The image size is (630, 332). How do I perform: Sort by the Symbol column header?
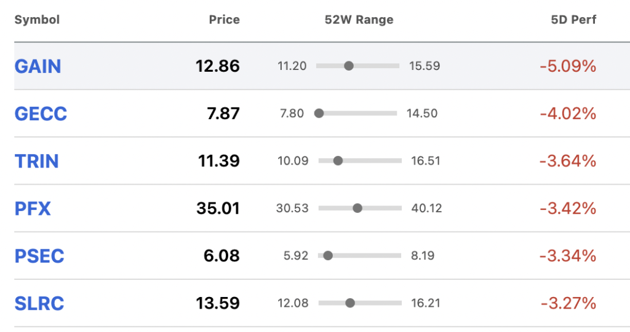click(x=37, y=20)
